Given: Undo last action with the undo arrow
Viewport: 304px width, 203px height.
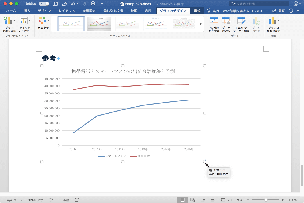Looking at the screenshot, I should [x=73, y=4].
